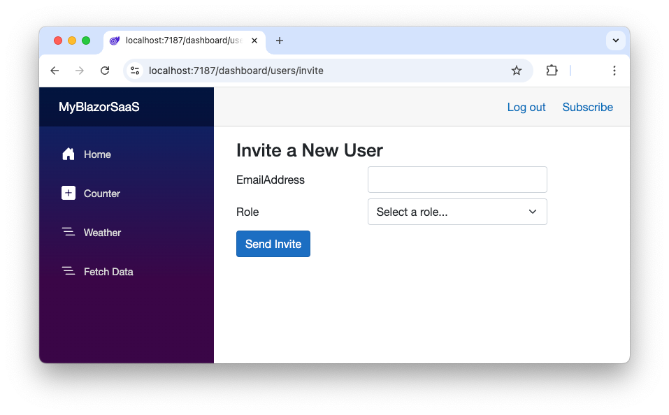Image resolution: width=669 pixels, height=415 pixels.
Task: Open the Chrome three-dot menu
Action: click(614, 71)
